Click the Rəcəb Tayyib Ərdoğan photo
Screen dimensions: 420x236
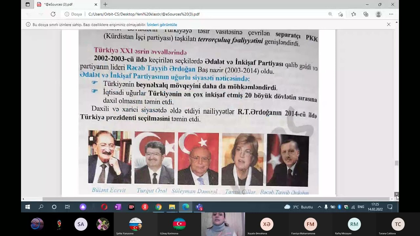[287, 160]
